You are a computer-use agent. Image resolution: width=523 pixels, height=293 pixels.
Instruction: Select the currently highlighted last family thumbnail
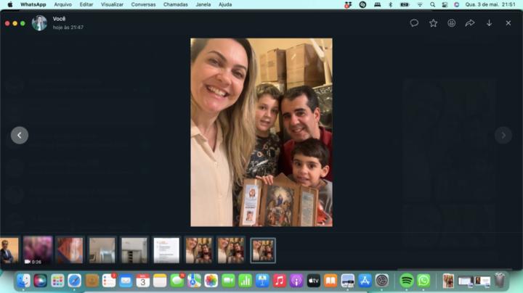(263, 250)
